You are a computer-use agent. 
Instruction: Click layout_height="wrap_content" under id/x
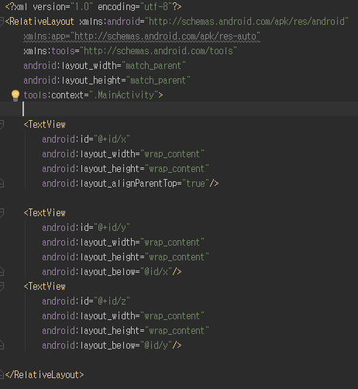pyautogui.click(x=126, y=169)
